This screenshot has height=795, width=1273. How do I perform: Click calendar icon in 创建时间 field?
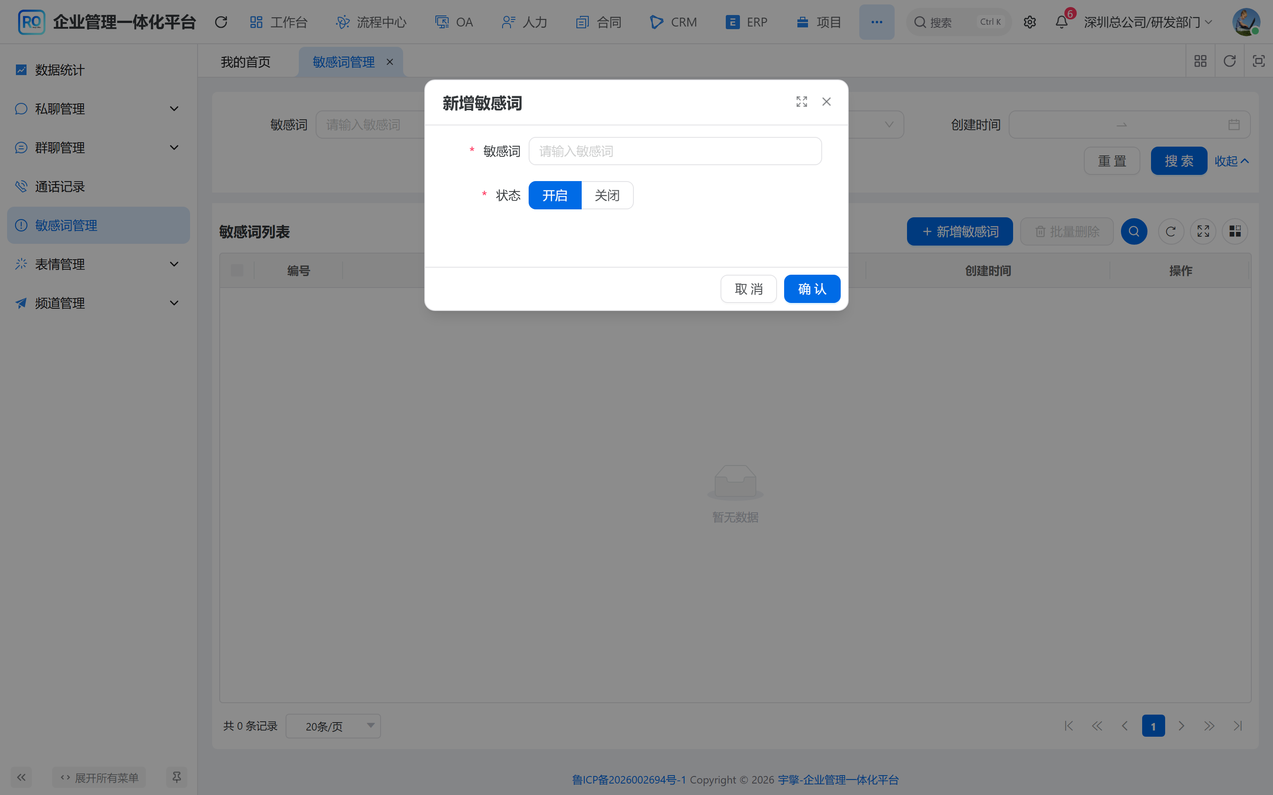[1234, 125]
